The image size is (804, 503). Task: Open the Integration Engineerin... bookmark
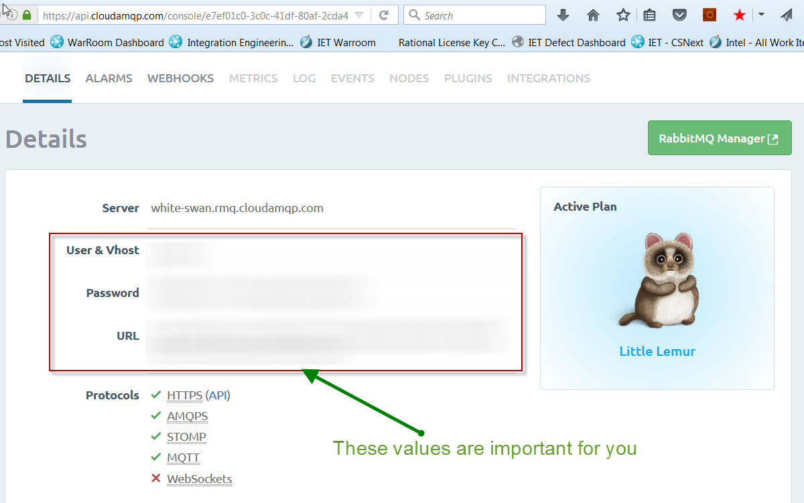(231, 42)
